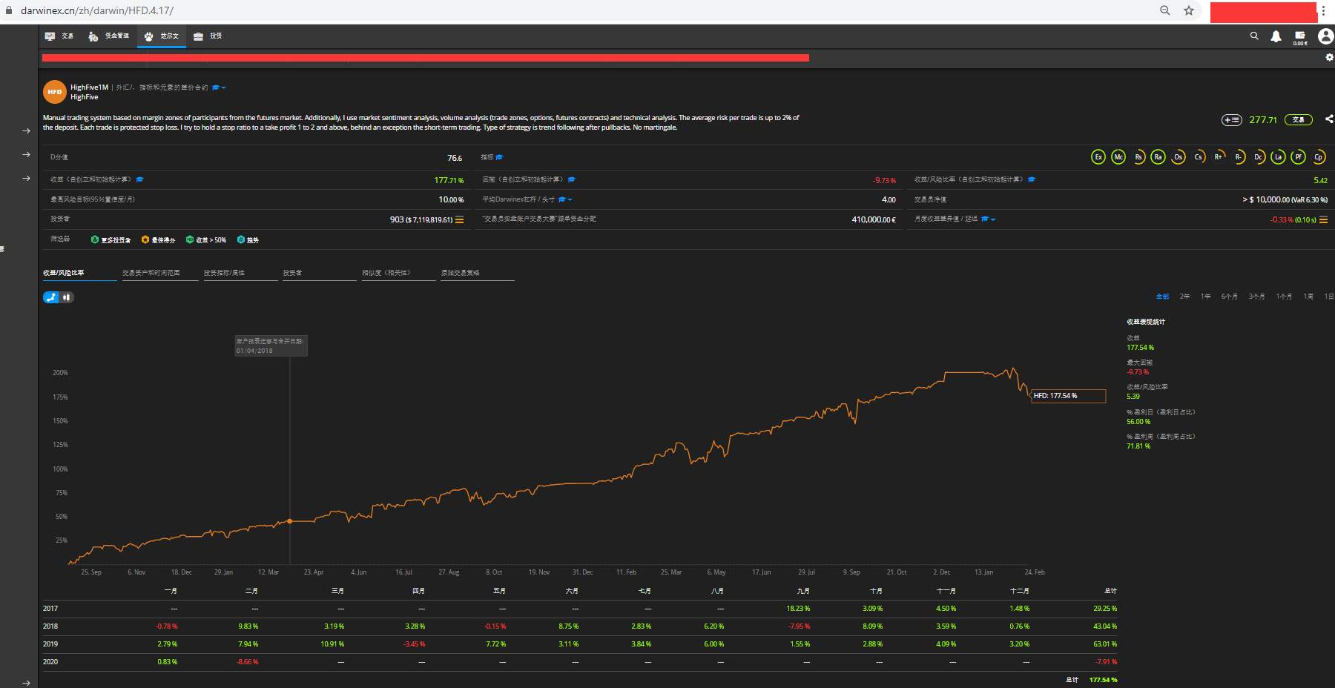The height and width of the screenshot is (688, 1335).
Task: Select the 收益/风险比率 tab
Action: click(79, 273)
